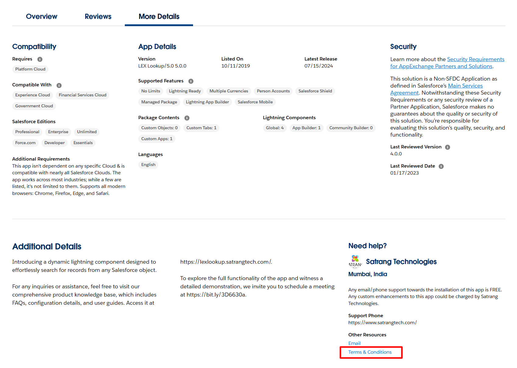This screenshot has height=368, width=517.
Task: Open the Terms & Conditions link
Action: [x=370, y=352]
